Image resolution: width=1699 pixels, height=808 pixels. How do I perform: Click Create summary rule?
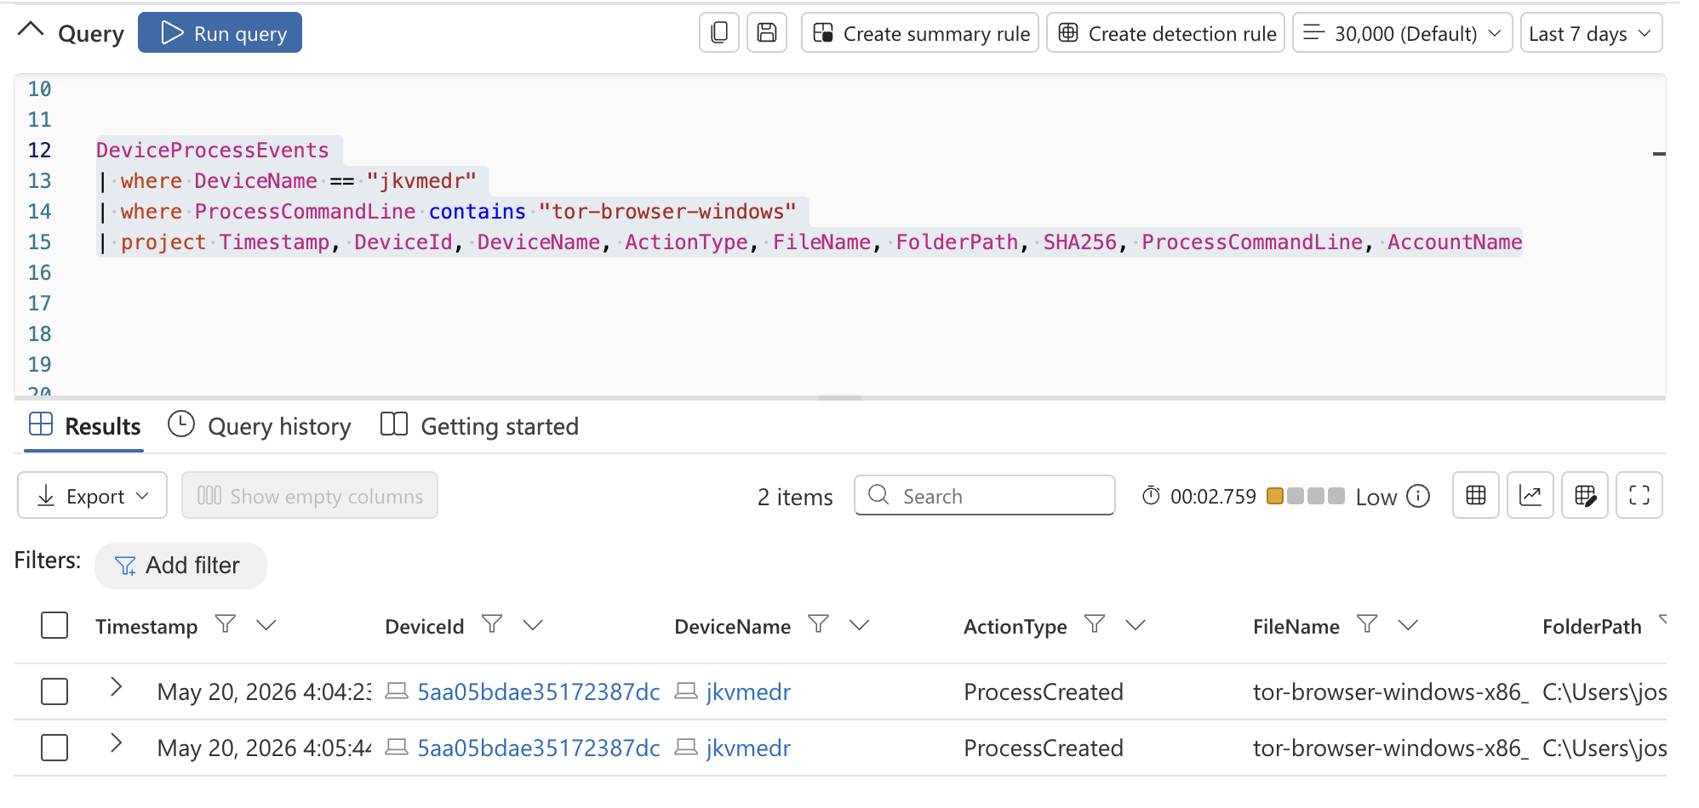tap(920, 32)
